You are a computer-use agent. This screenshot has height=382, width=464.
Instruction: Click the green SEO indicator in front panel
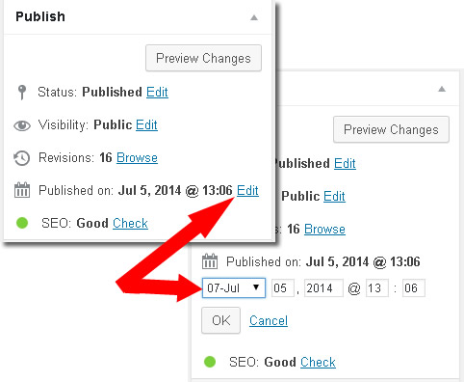point(22,223)
